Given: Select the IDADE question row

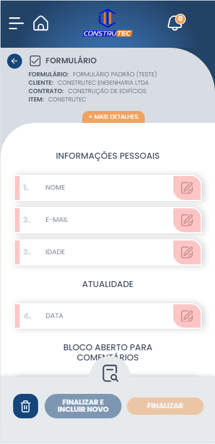Looking at the screenshot, I should tap(108, 252).
